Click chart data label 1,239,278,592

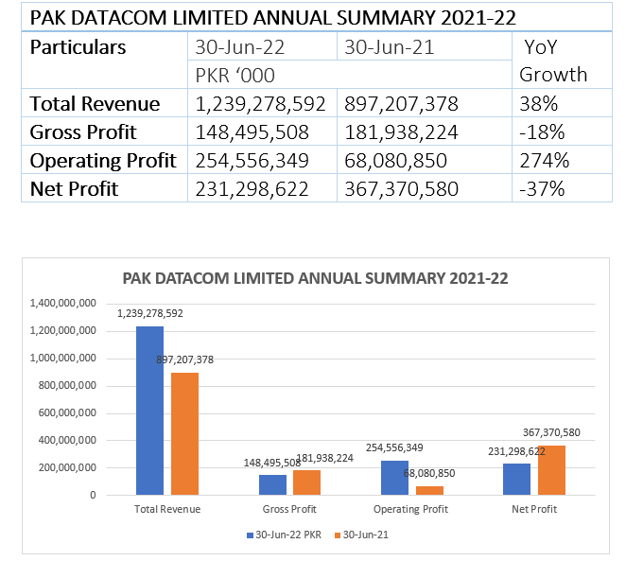tap(149, 313)
